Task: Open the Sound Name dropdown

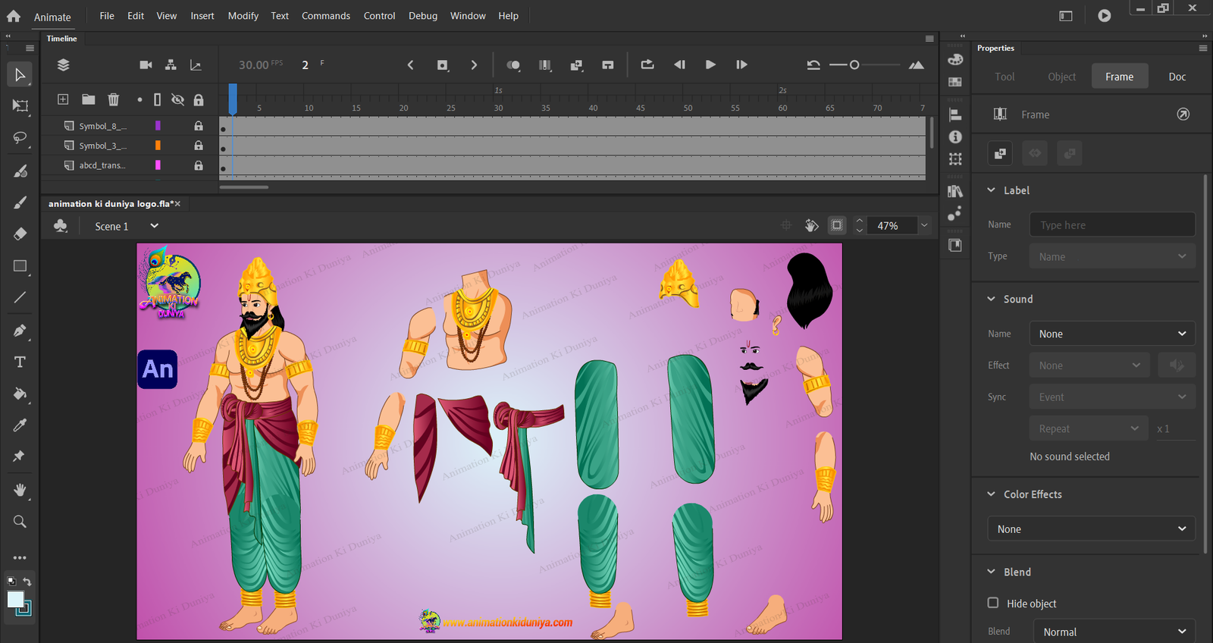Action: pos(1111,334)
